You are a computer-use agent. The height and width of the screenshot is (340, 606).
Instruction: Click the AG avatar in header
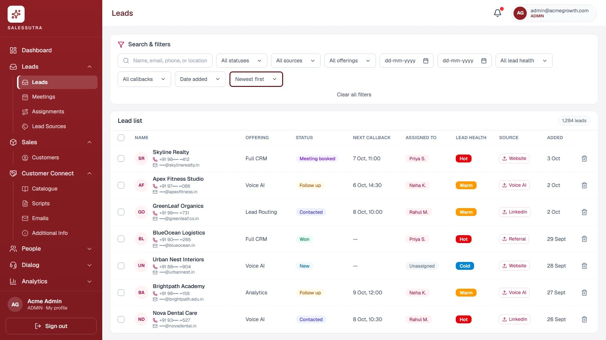pyautogui.click(x=520, y=13)
